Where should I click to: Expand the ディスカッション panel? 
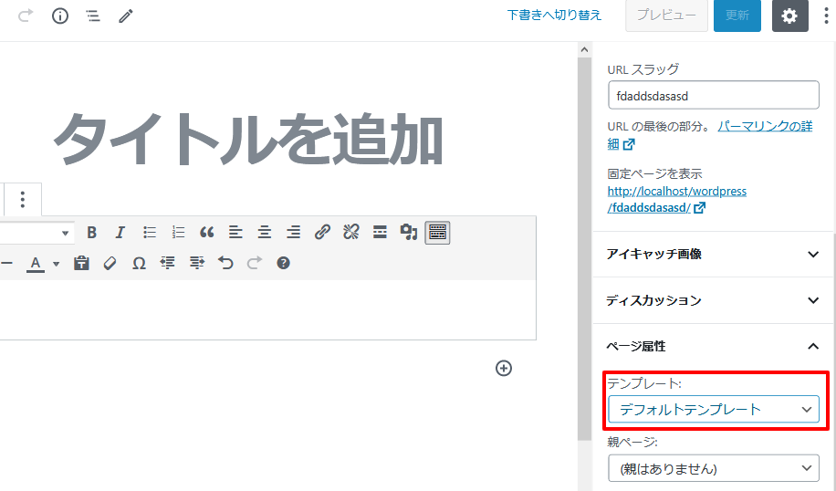pyautogui.click(x=714, y=300)
